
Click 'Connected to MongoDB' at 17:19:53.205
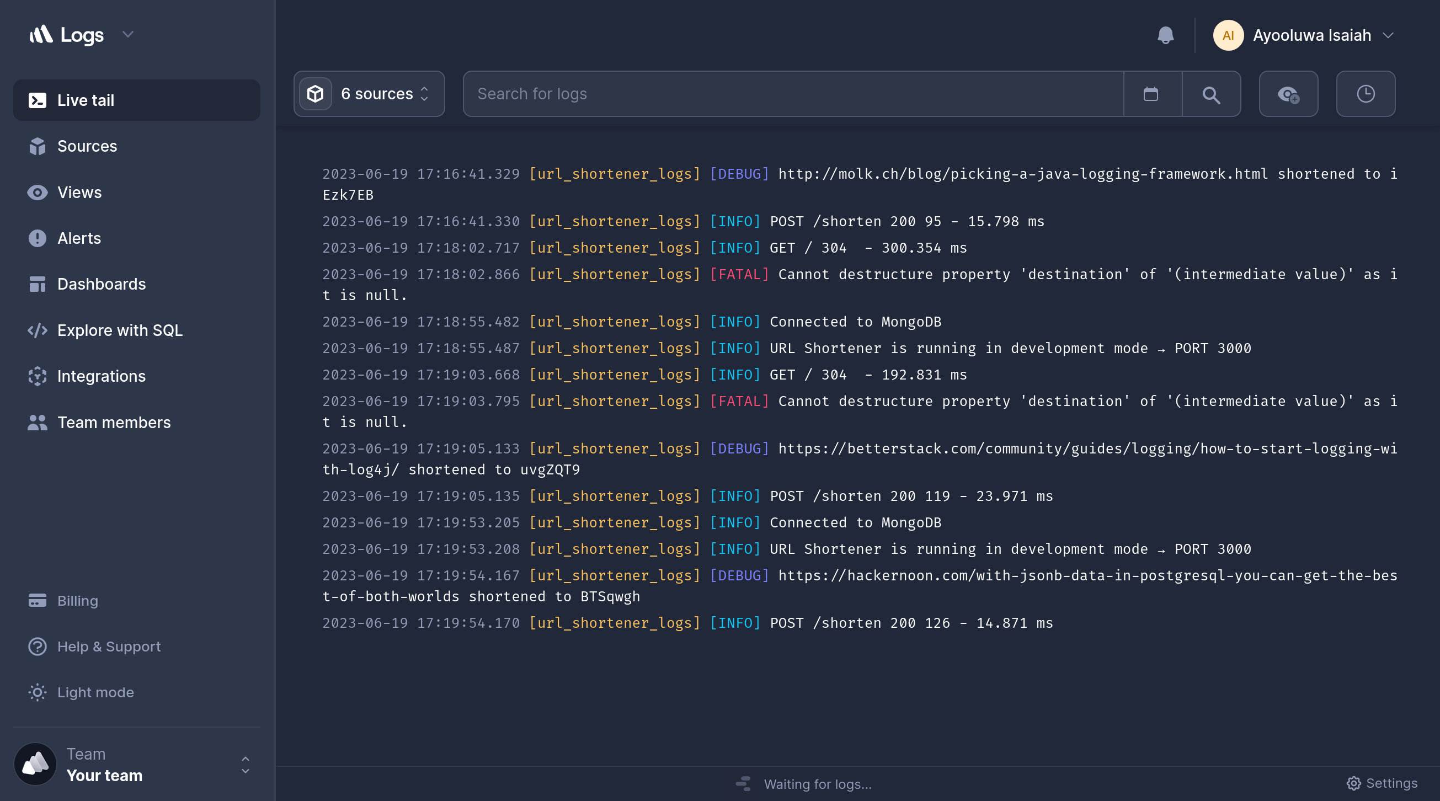point(855,522)
